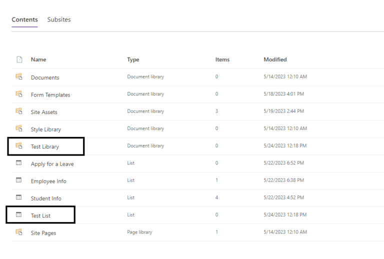
Task: Switch to the Subsites tab
Action: [59, 20]
